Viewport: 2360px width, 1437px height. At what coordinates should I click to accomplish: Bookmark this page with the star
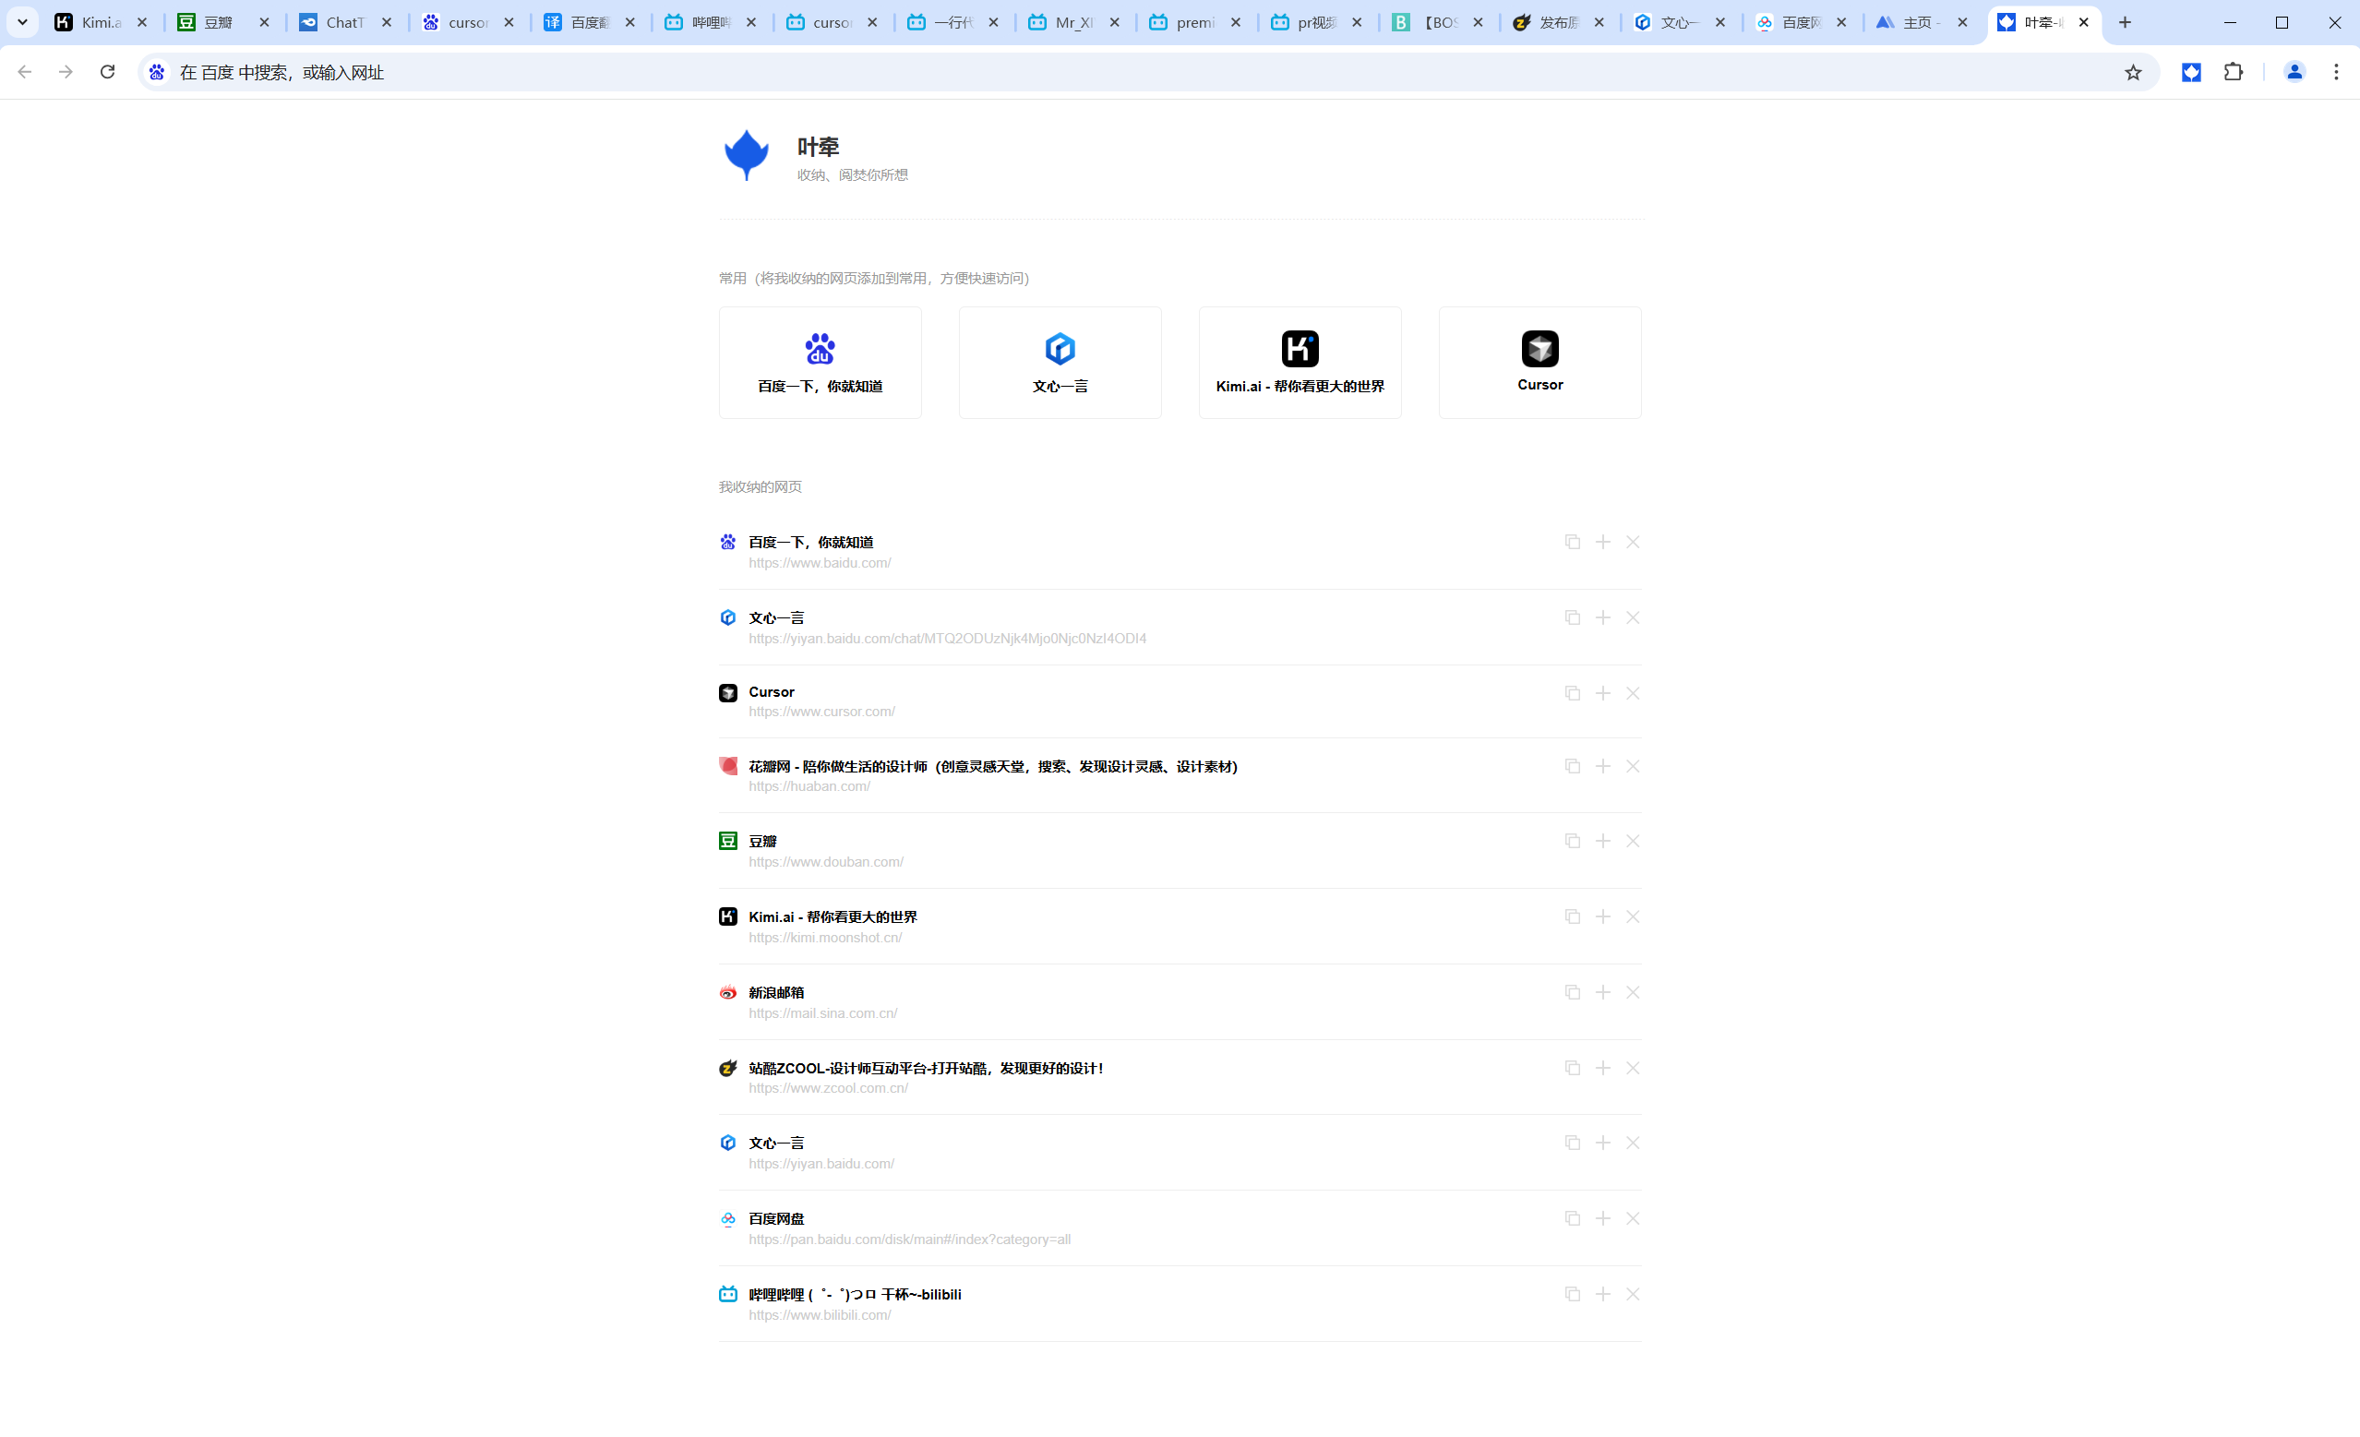[2132, 72]
